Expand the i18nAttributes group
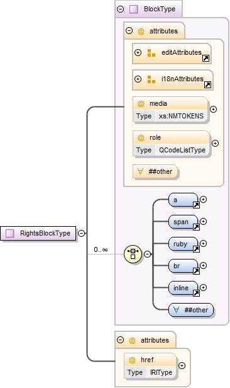230x388 pixels. click(138, 79)
